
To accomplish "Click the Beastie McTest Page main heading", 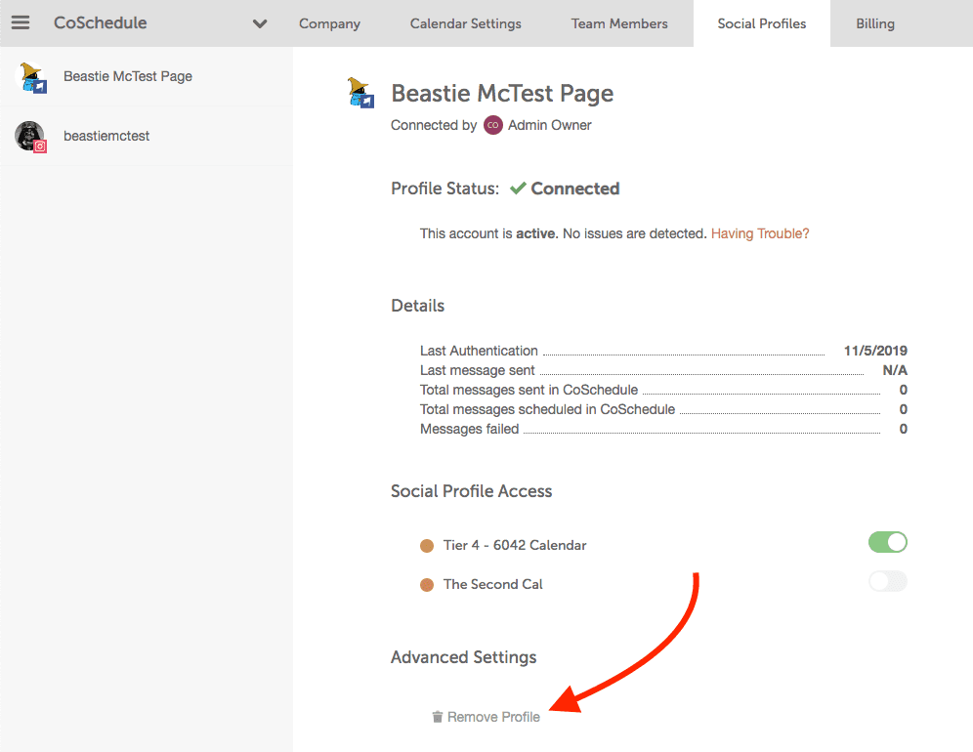I will [502, 93].
